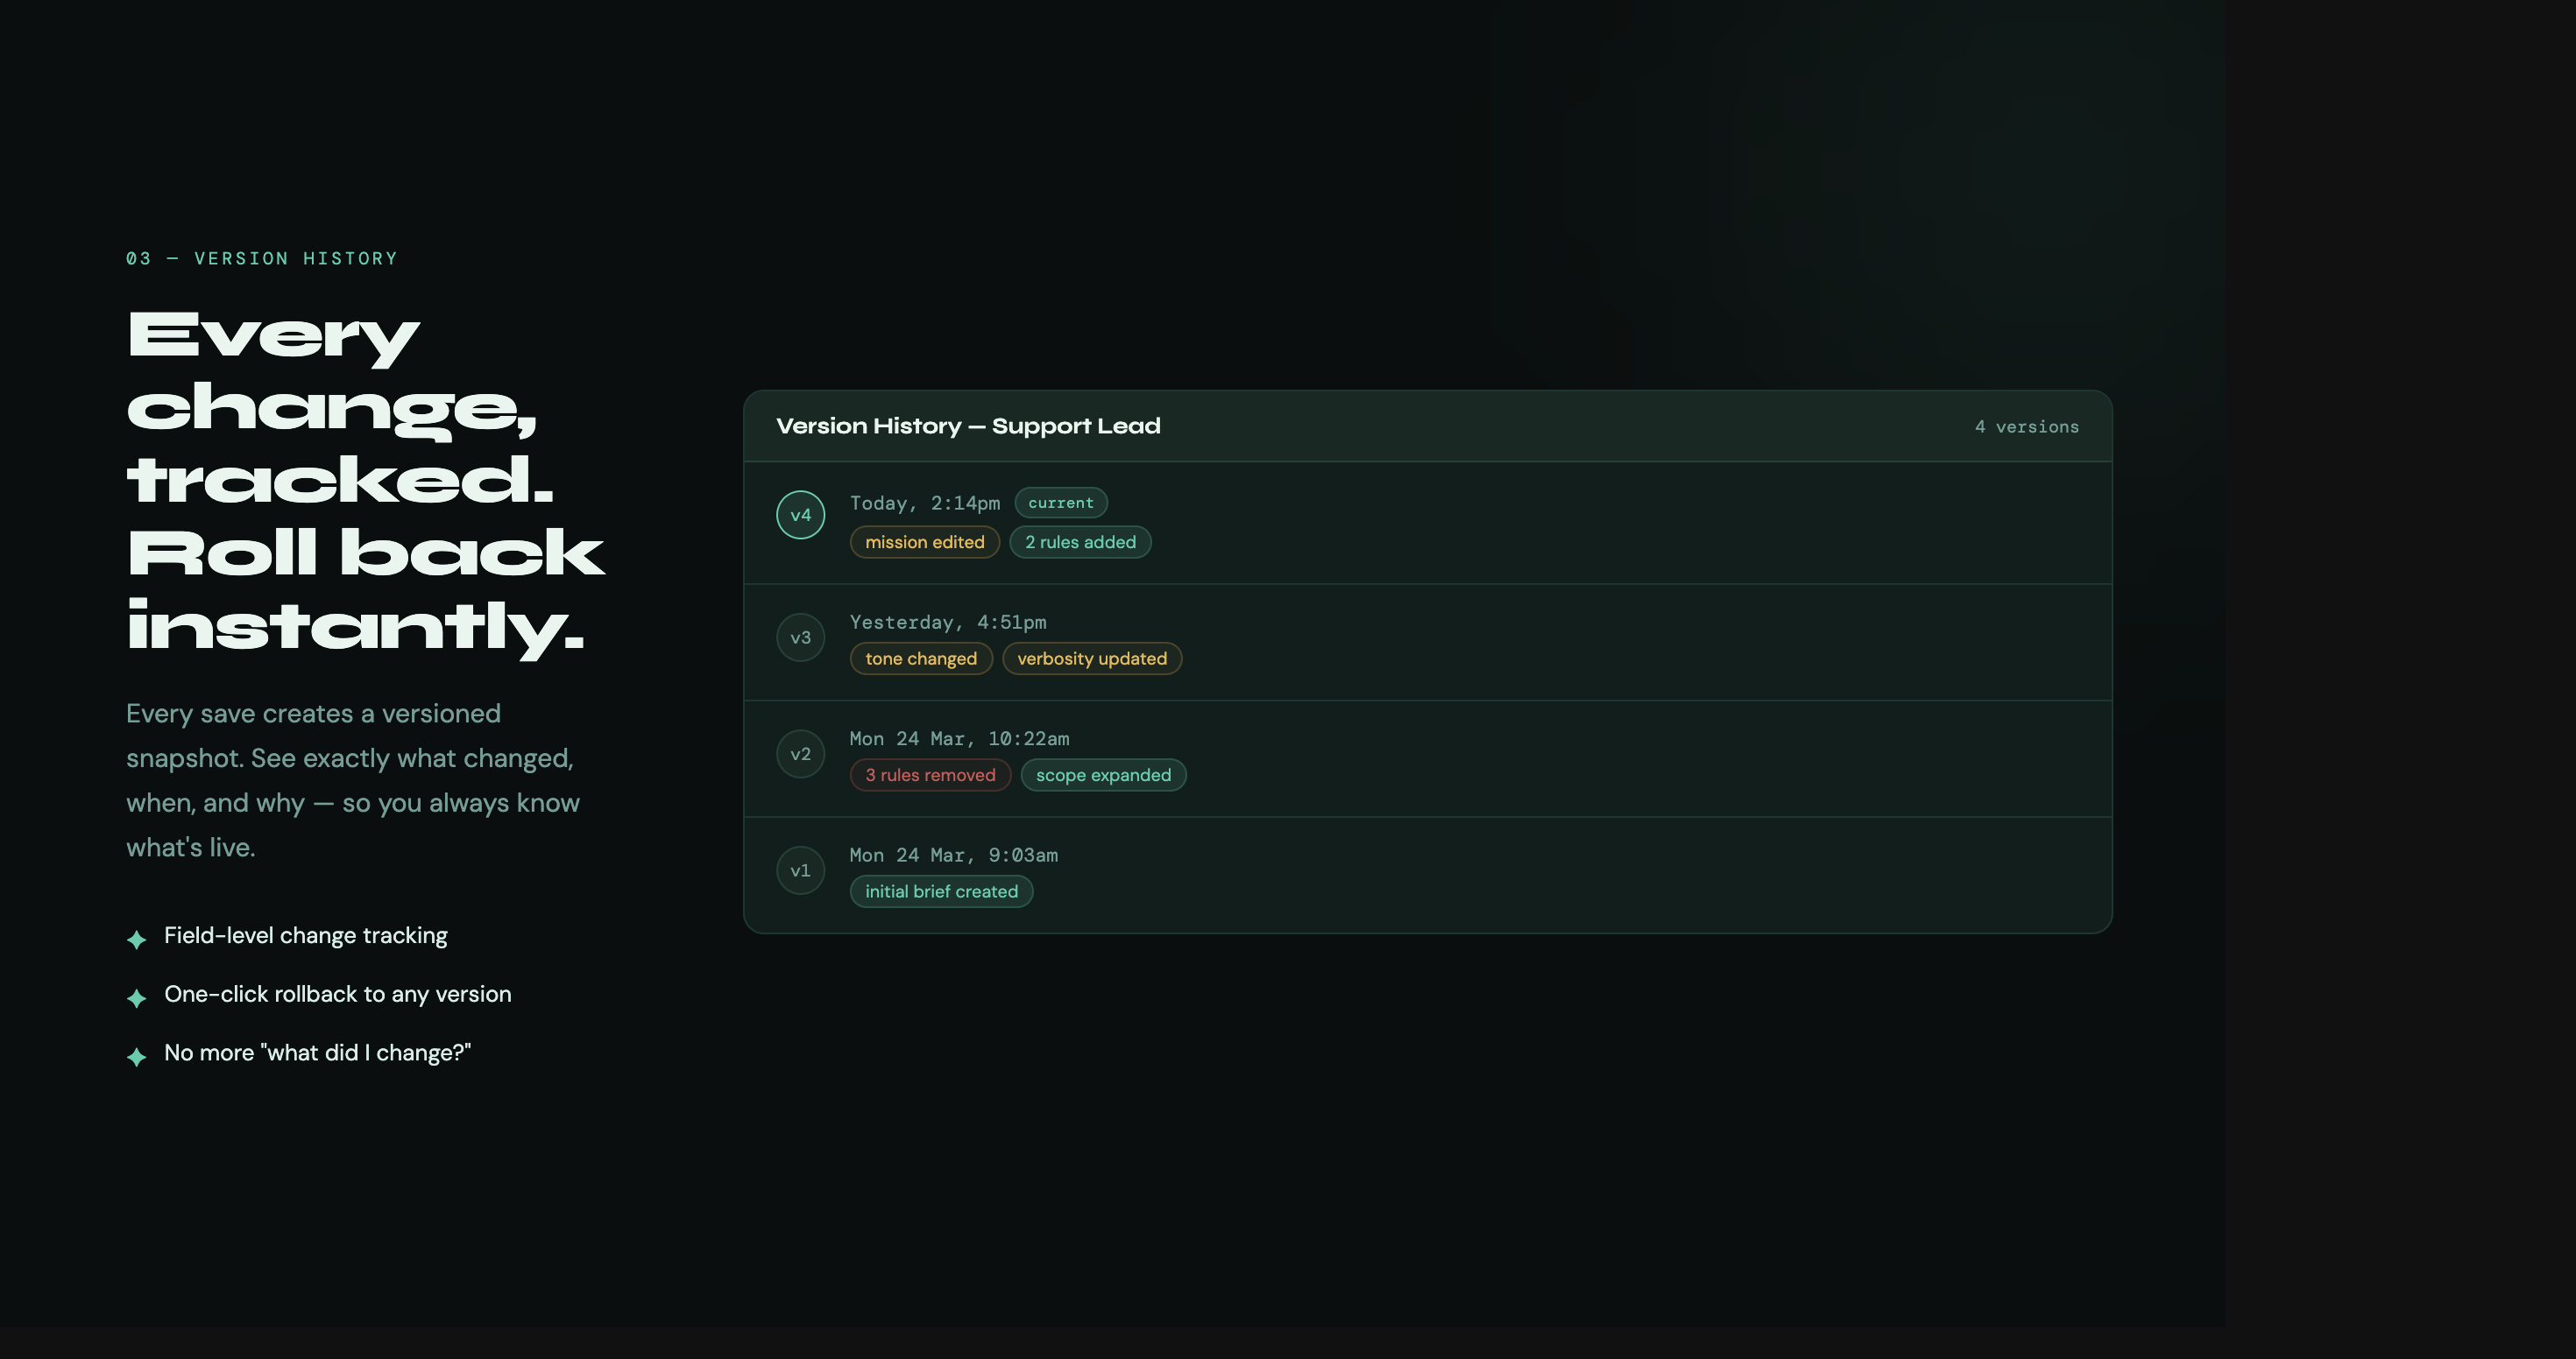Click sparkle icon beside One-click rollback

[137, 997]
